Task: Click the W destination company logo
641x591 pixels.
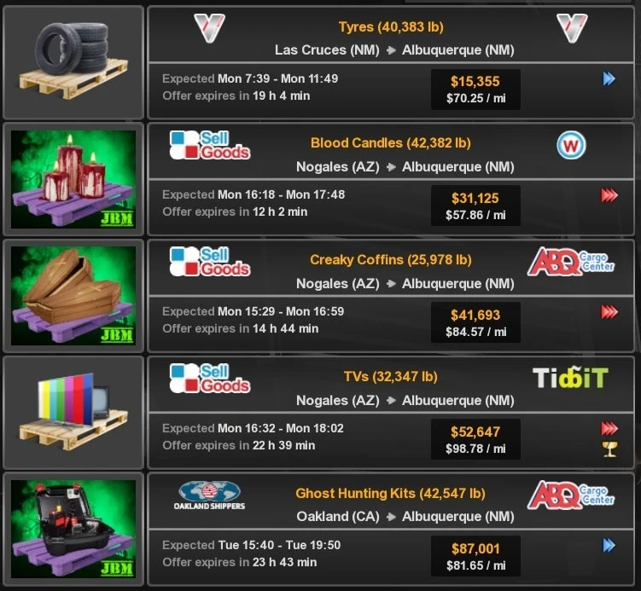Action: (x=571, y=145)
